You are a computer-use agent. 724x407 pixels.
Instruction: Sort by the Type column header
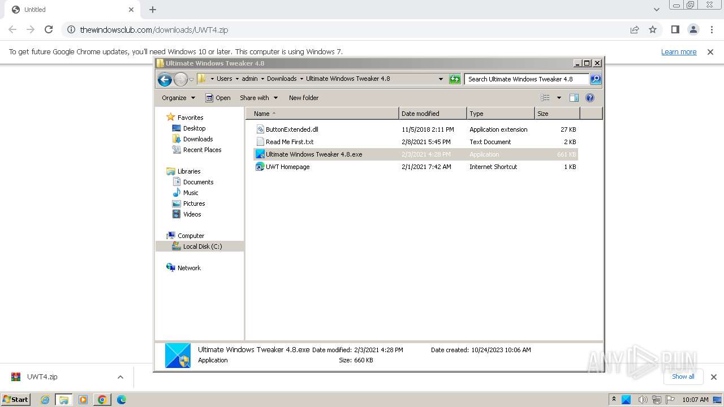(x=501, y=114)
